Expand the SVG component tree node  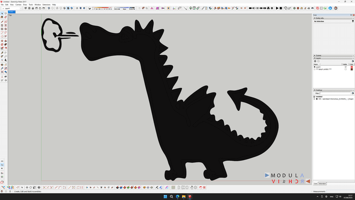[x=314, y=99]
